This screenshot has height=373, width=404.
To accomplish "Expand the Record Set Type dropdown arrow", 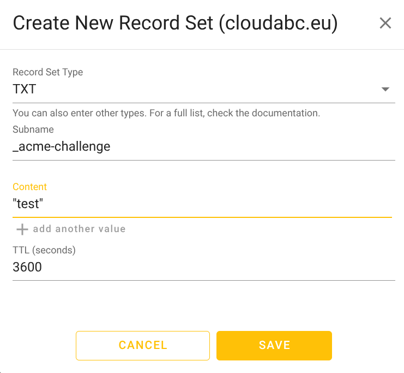I will pos(385,90).
